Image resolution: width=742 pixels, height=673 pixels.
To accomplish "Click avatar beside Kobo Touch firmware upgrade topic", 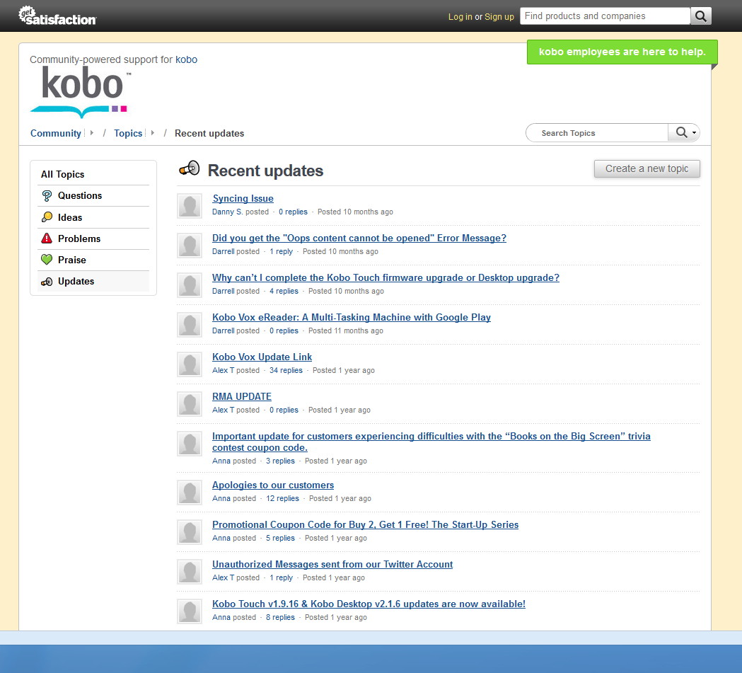I will [x=190, y=285].
